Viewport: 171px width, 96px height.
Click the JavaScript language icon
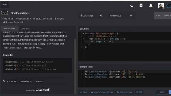(x=81, y=15)
